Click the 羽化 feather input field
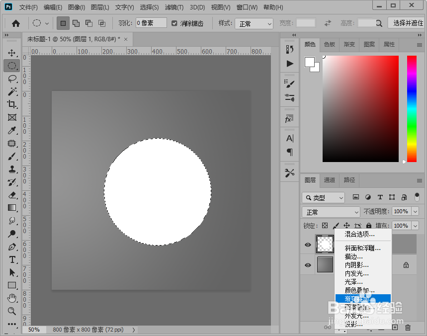 pyautogui.click(x=151, y=23)
